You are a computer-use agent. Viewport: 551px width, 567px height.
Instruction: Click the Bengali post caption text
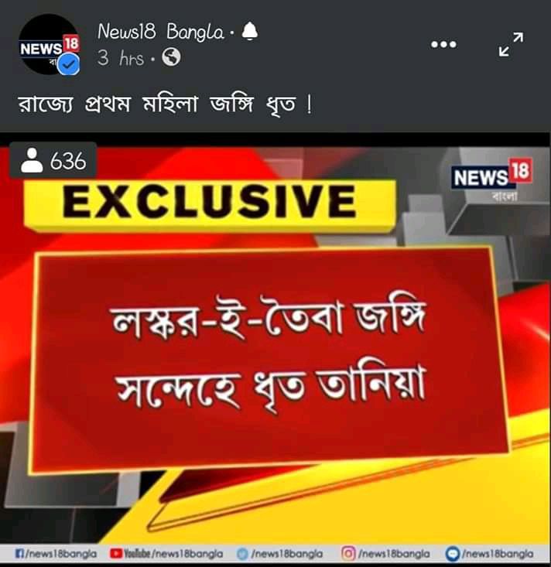(x=165, y=104)
